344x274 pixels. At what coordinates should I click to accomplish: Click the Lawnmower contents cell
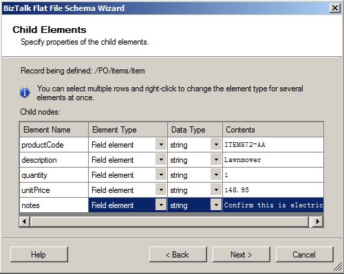273,160
